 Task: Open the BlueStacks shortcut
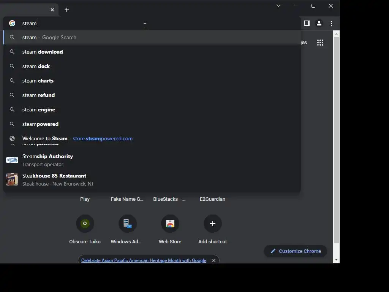tap(169, 199)
